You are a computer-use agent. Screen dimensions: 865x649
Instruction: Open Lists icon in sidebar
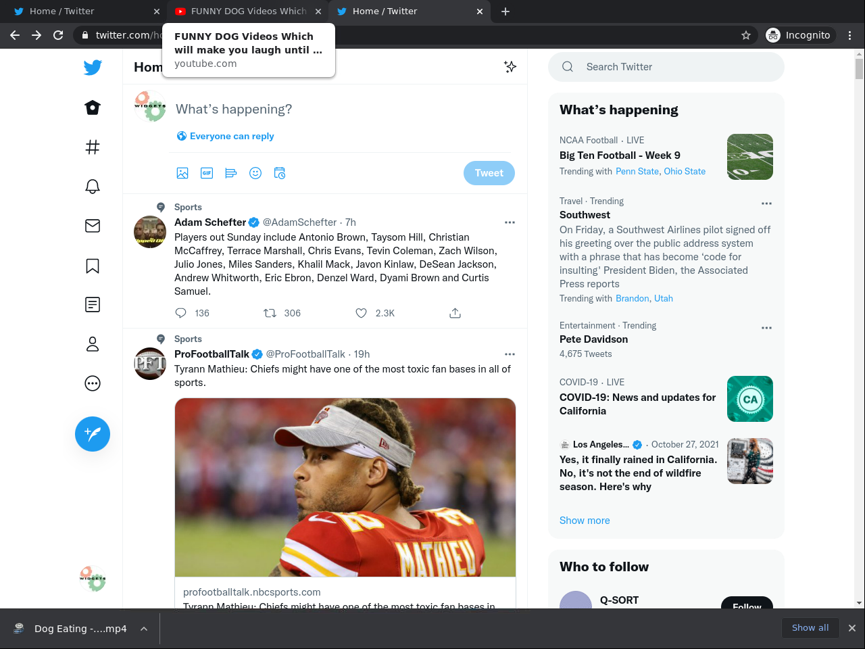click(93, 305)
